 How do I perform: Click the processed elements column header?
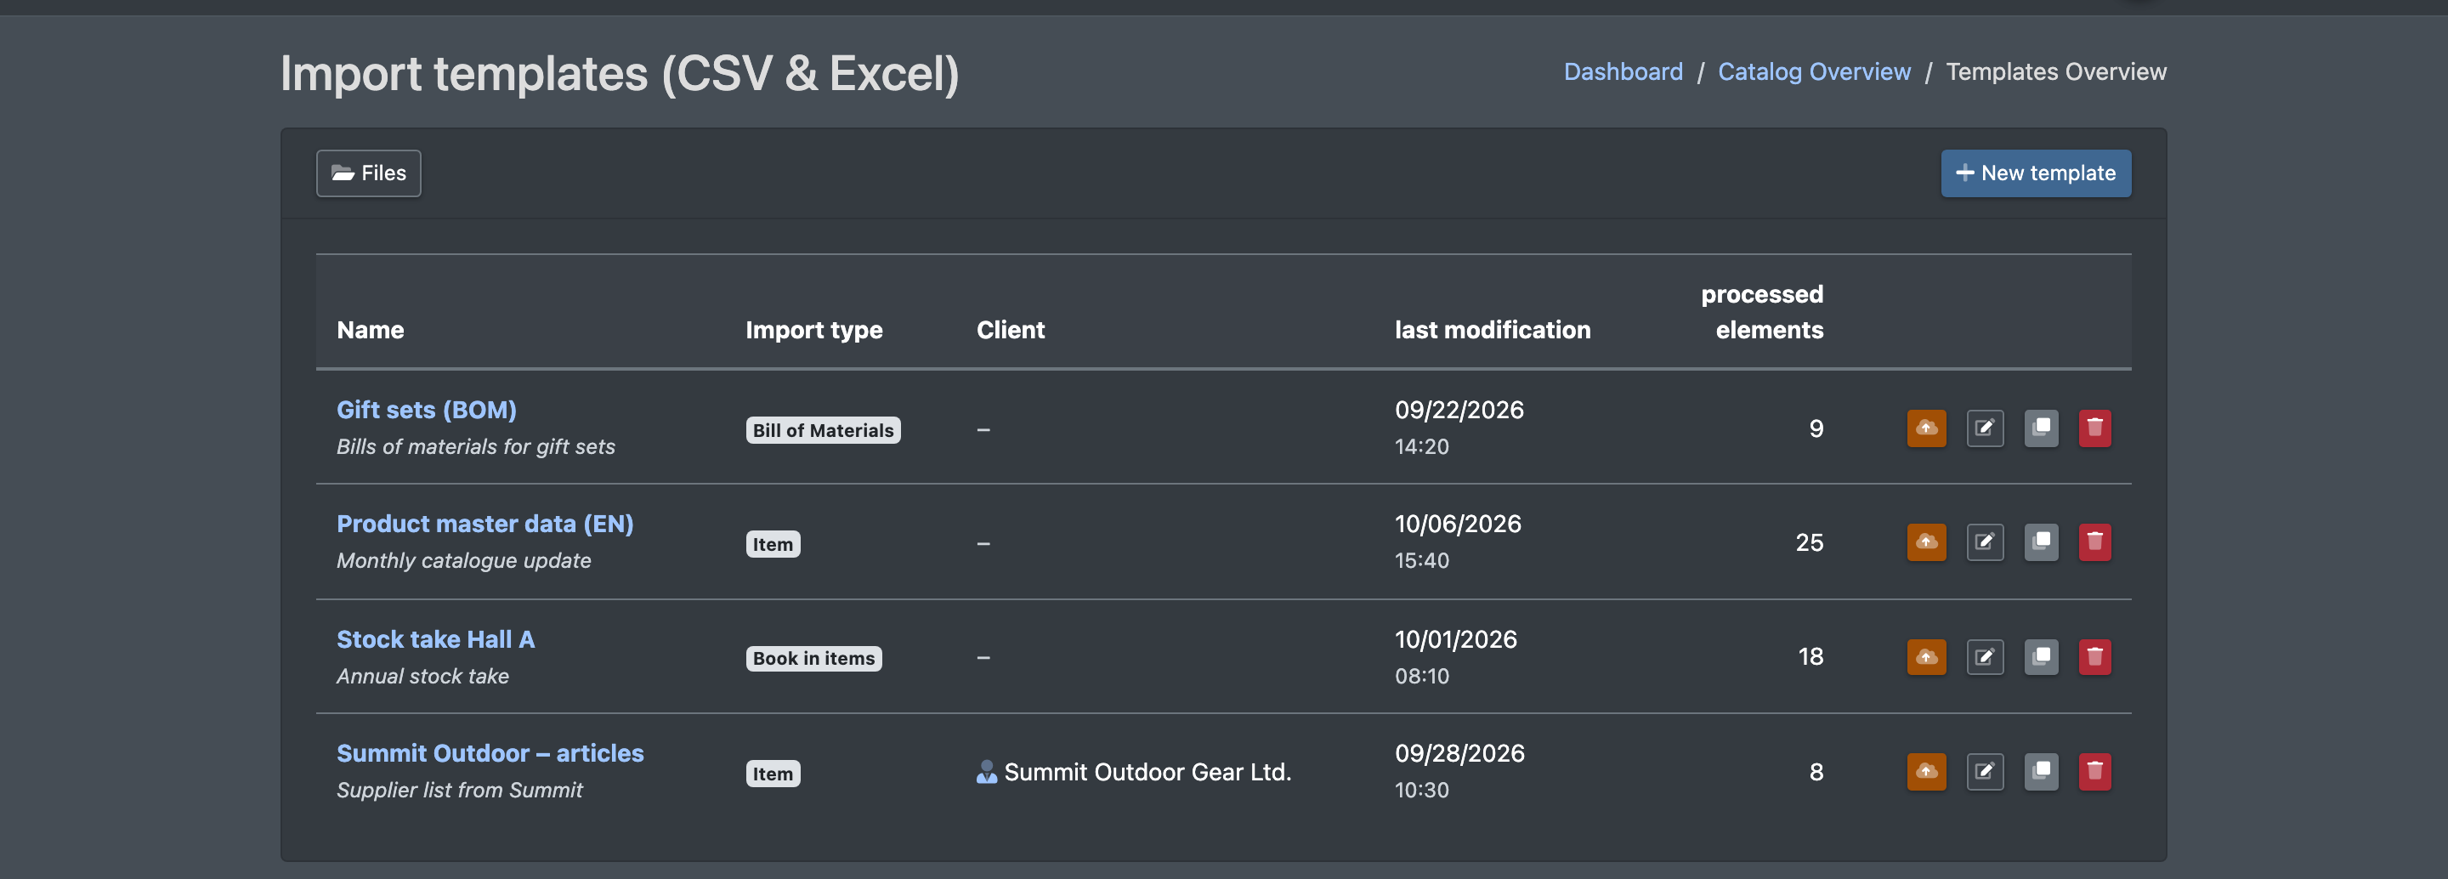(1762, 312)
